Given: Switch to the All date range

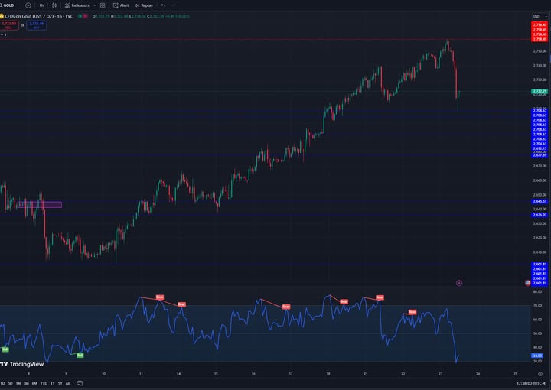Looking at the screenshot, I should (68, 383).
